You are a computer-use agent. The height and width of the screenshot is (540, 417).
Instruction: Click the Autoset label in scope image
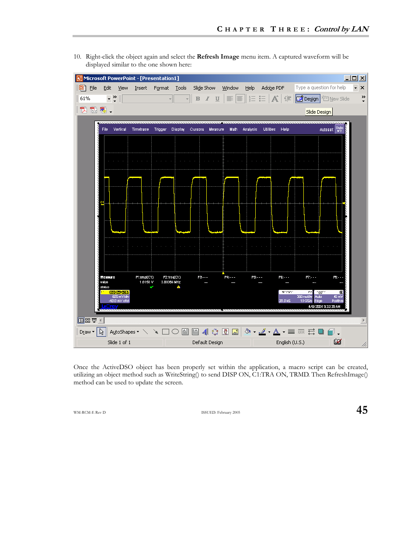coord(327,130)
